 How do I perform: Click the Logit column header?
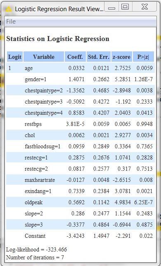(15, 57)
